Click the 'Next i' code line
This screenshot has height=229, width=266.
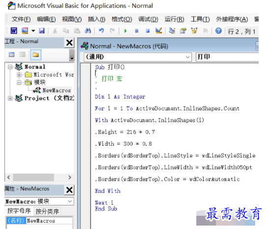click(104, 203)
